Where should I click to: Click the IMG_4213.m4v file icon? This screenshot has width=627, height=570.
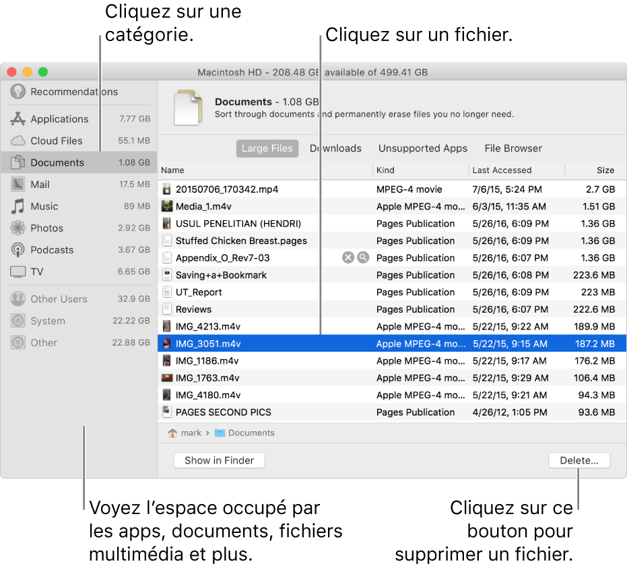[x=167, y=326]
